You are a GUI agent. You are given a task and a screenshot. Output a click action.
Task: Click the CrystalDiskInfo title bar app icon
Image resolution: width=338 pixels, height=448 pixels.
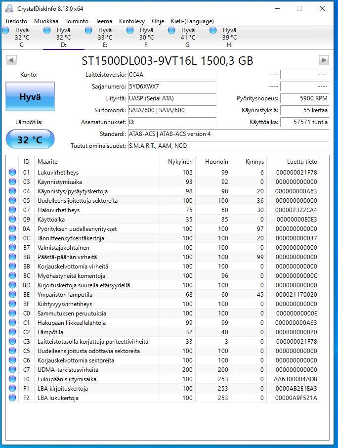9,8
